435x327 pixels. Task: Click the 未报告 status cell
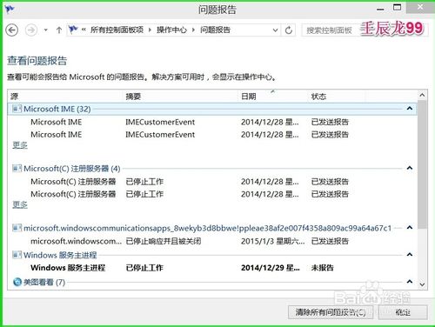(x=322, y=268)
